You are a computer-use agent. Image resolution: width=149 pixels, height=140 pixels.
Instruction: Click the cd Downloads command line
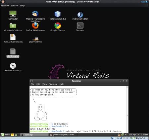[61, 124]
